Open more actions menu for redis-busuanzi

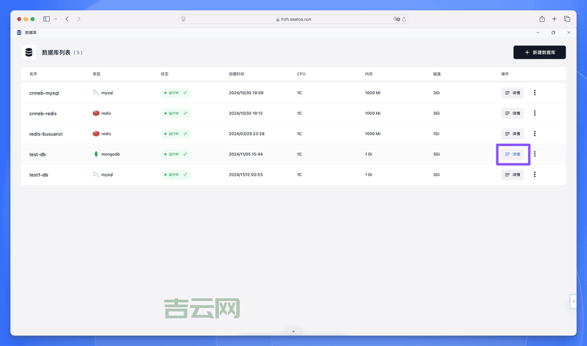[x=534, y=134]
